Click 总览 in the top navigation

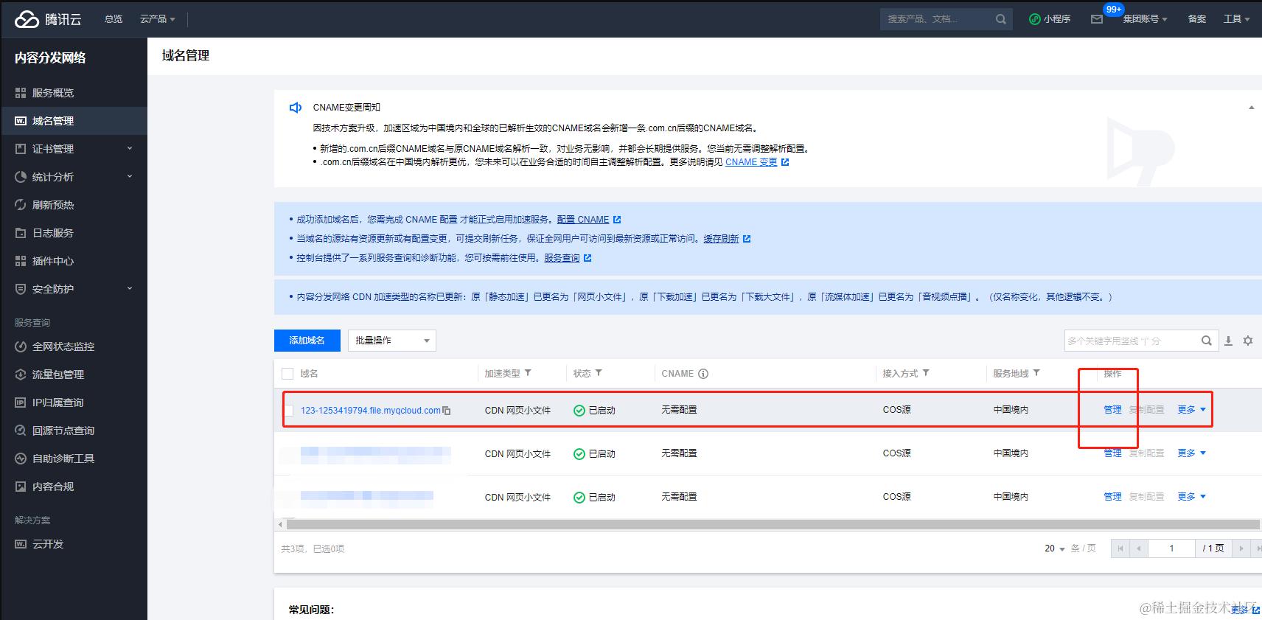pyautogui.click(x=114, y=19)
